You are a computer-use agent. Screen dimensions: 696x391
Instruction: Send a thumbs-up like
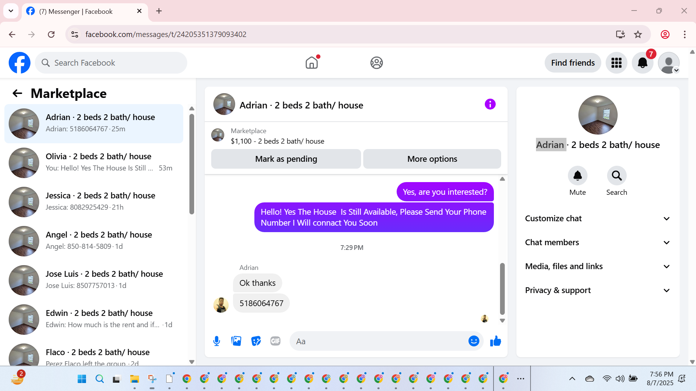(x=495, y=341)
